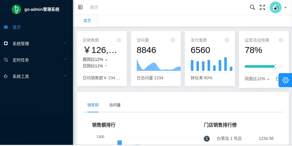Click the 日同比11% text

pyautogui.click(x=93, y=66)
